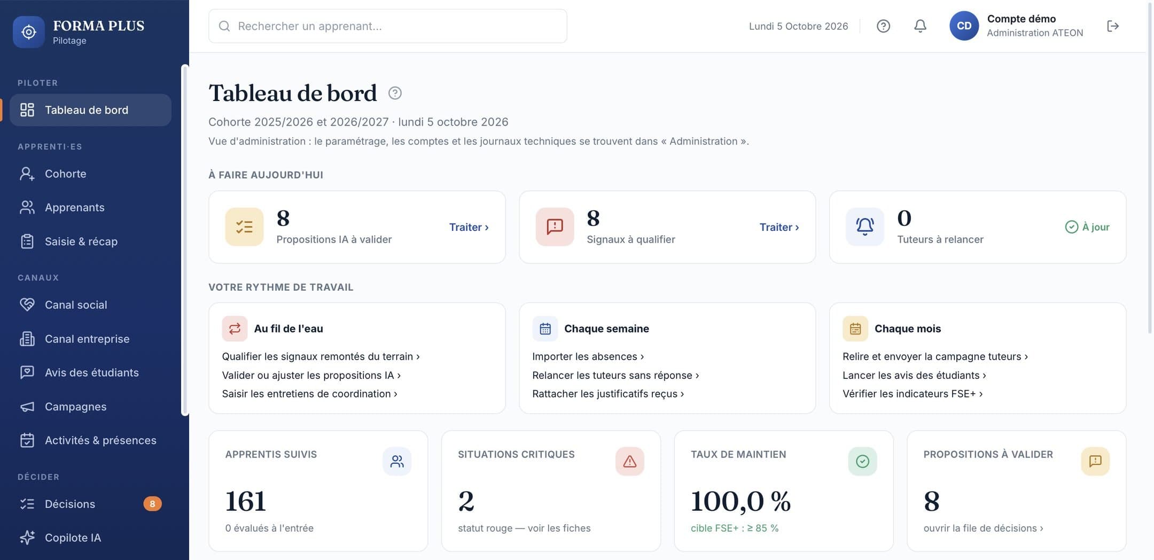
Task: Open Saisie & récap page
Action: pyautogui.click(x=90, y=242)
